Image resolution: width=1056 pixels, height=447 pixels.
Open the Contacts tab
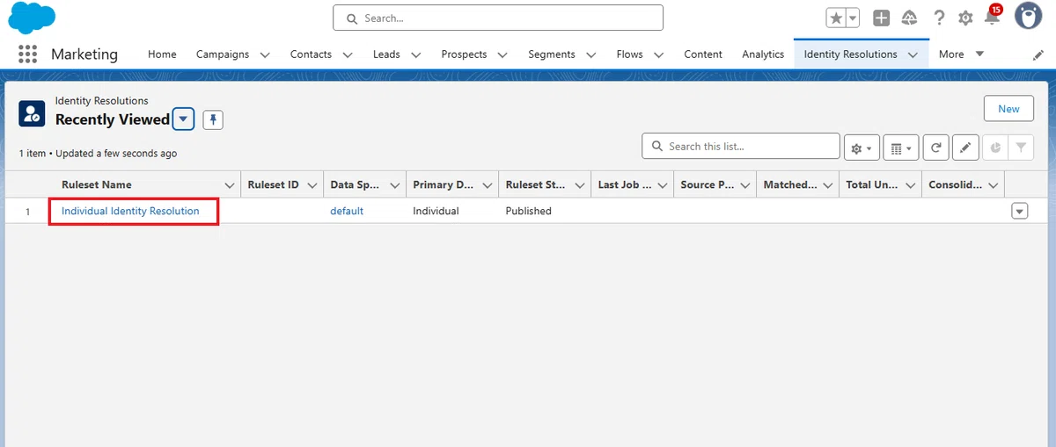click(311, 54)
